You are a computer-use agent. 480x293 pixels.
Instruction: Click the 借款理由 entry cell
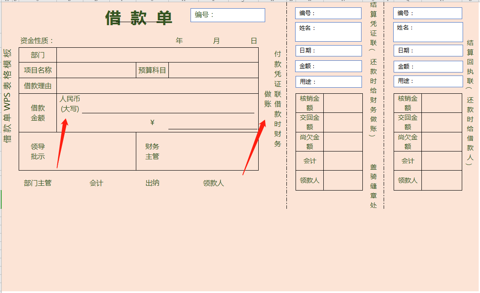coord(156,86)
